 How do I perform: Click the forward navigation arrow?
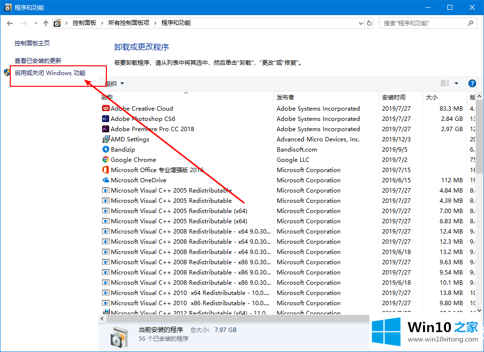pos(24,23)
